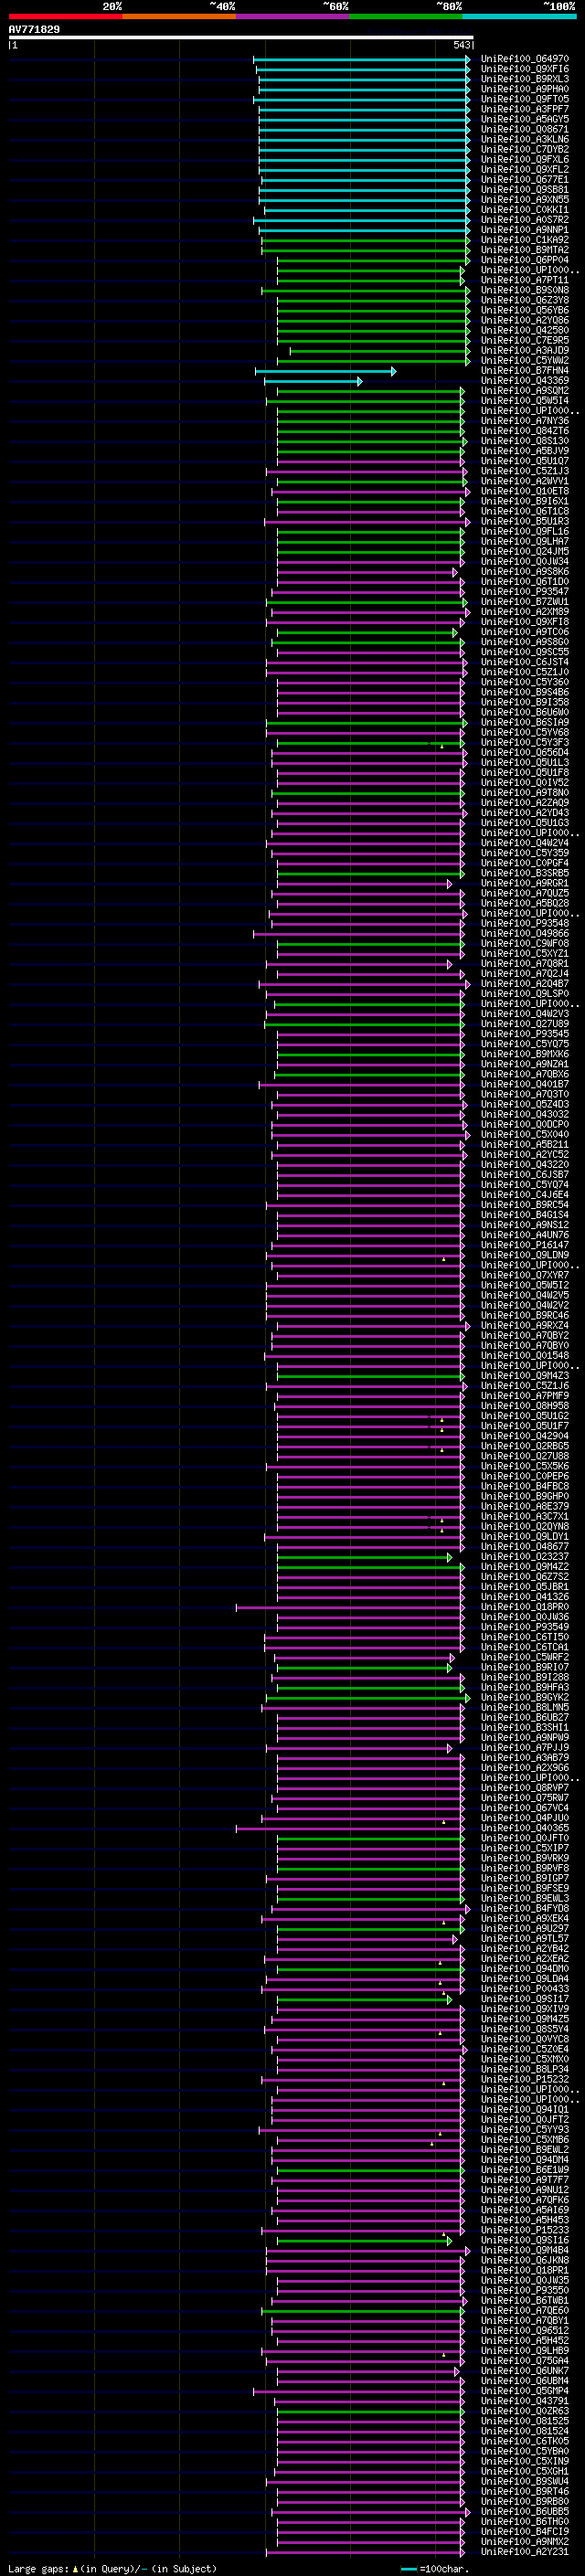The height and width of the screenshot is (2576, 585).
Task: Open hit UniRef100_A3FPF7
Action: tap(525, 109)
